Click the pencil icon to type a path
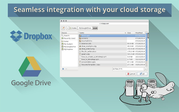 [x=63, y=28]
